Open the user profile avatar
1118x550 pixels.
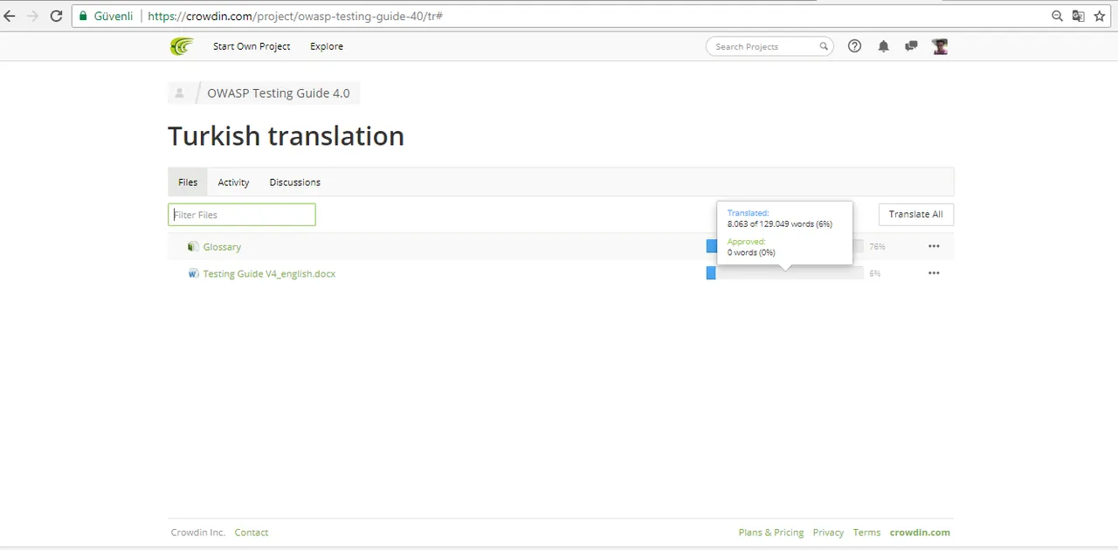(940, 46)
